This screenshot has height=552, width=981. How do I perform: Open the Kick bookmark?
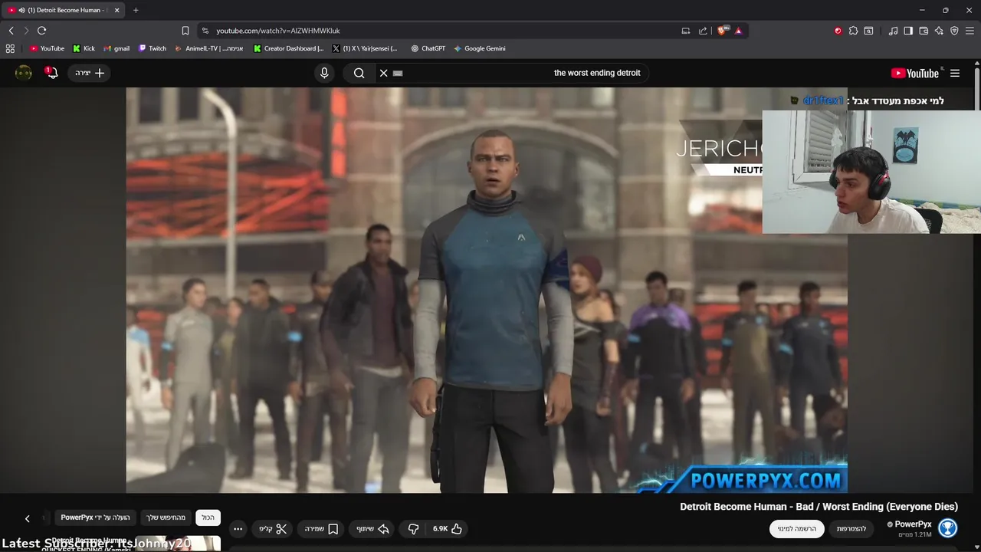tap(84, 48)
